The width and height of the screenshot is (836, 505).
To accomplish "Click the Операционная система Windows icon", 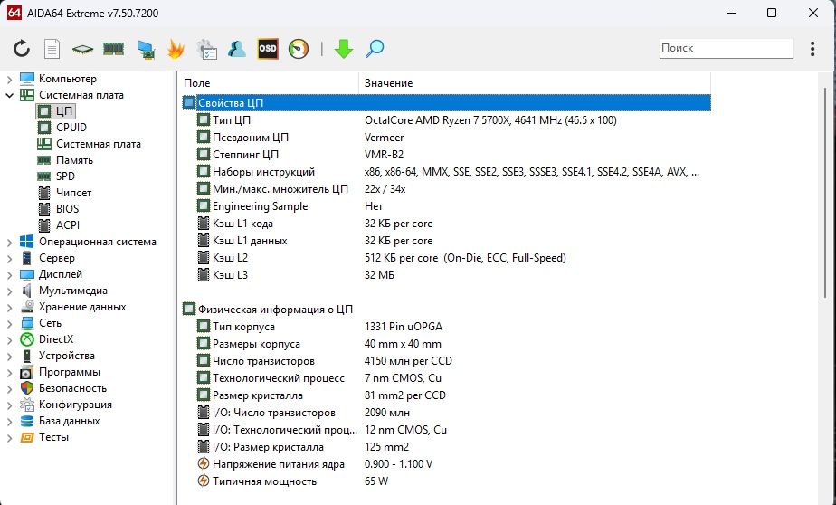I will 26,242.
